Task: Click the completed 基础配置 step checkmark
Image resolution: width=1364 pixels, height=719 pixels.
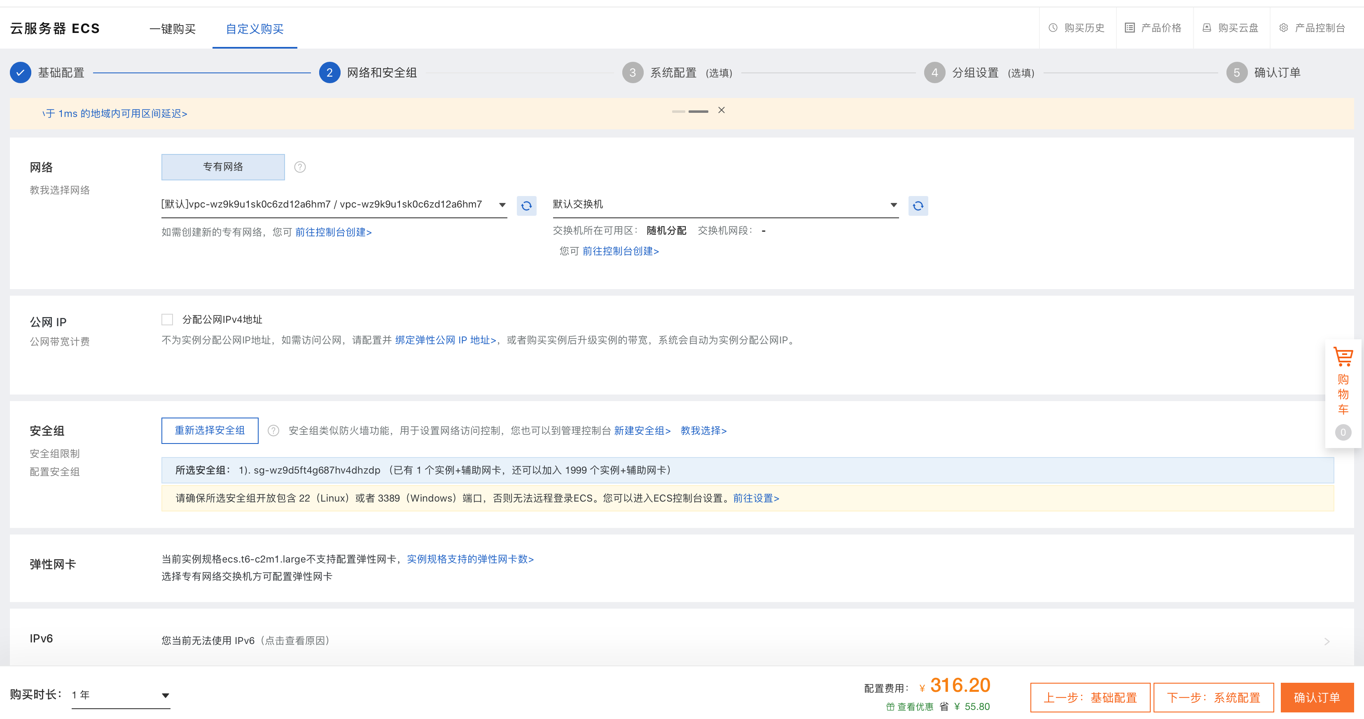Action: point(20,72)
